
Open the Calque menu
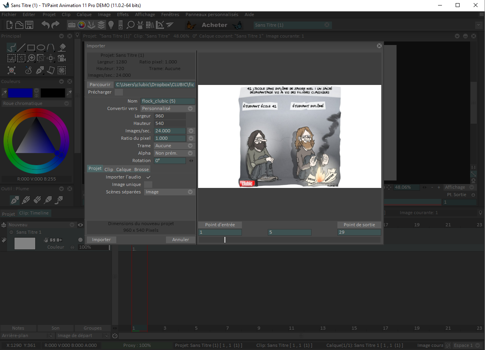84,14
